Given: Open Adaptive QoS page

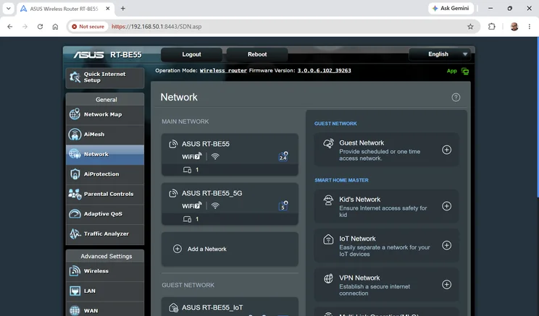Looking at the screenshot, I should coord(105,214).
